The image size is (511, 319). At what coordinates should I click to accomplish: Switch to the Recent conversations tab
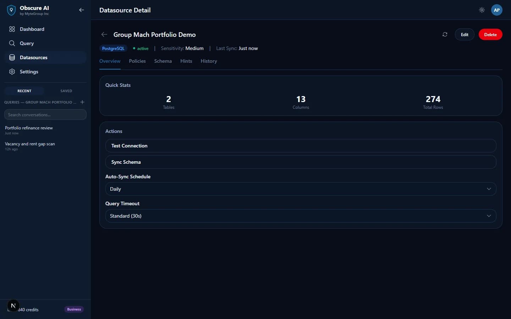(24, 91)
